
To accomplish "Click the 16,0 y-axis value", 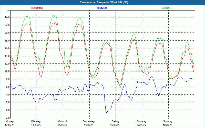I will point(7,48).
